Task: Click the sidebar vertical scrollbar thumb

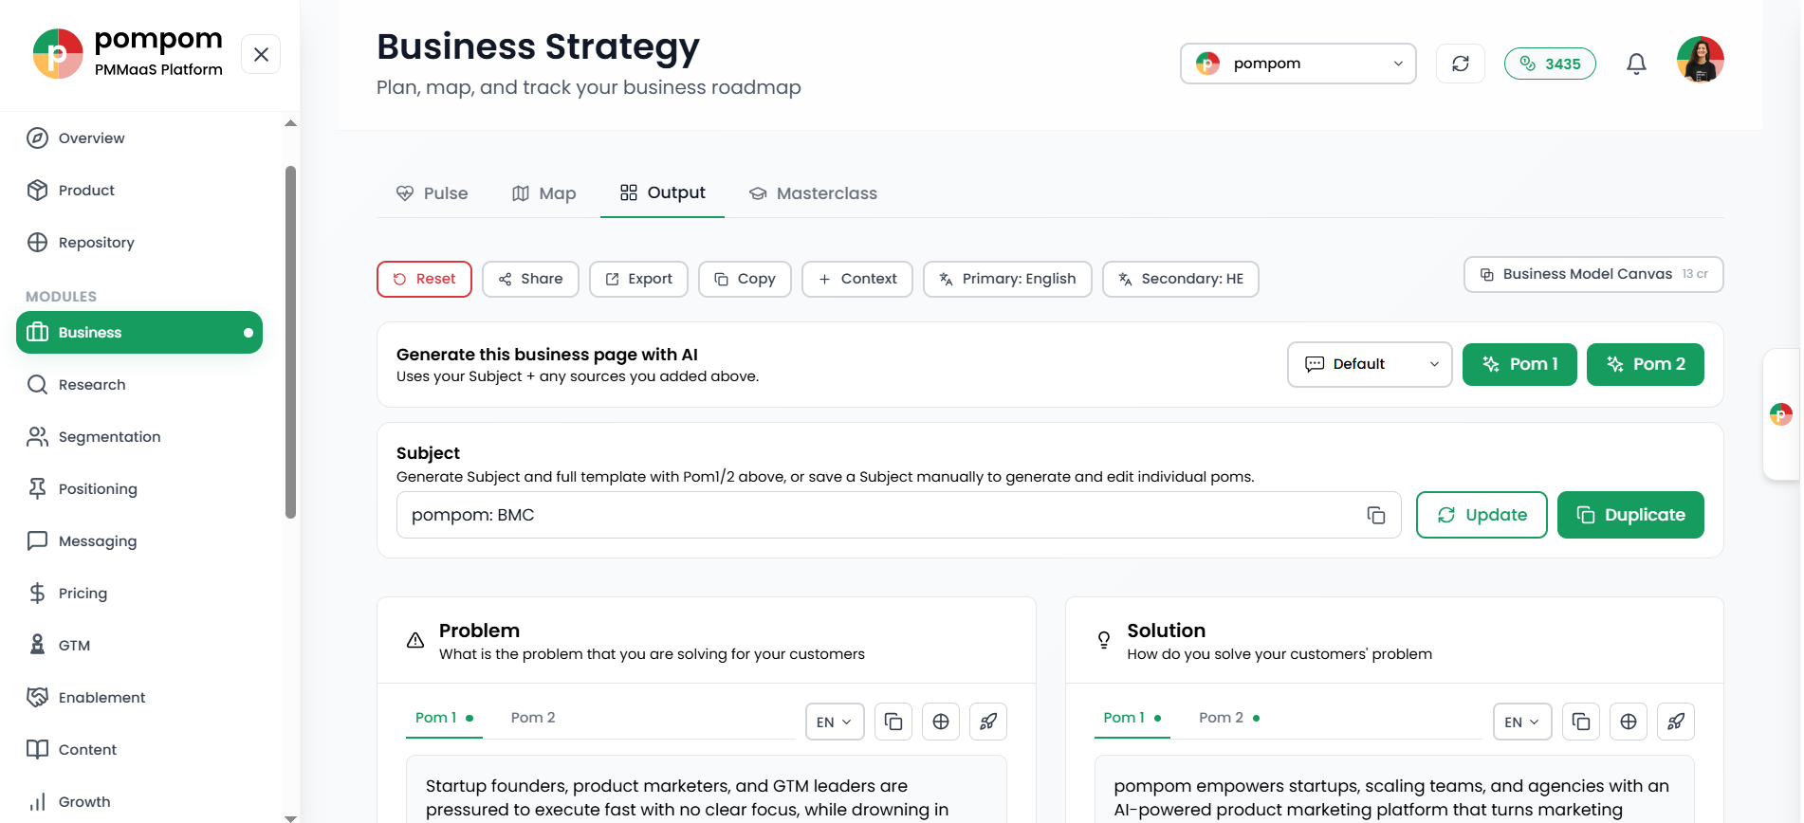Action: 290,342
